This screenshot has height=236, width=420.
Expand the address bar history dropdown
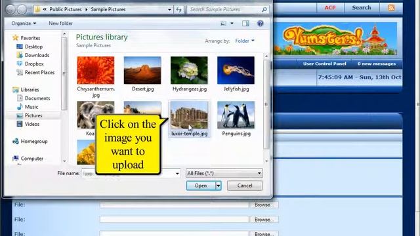(169, 10)
